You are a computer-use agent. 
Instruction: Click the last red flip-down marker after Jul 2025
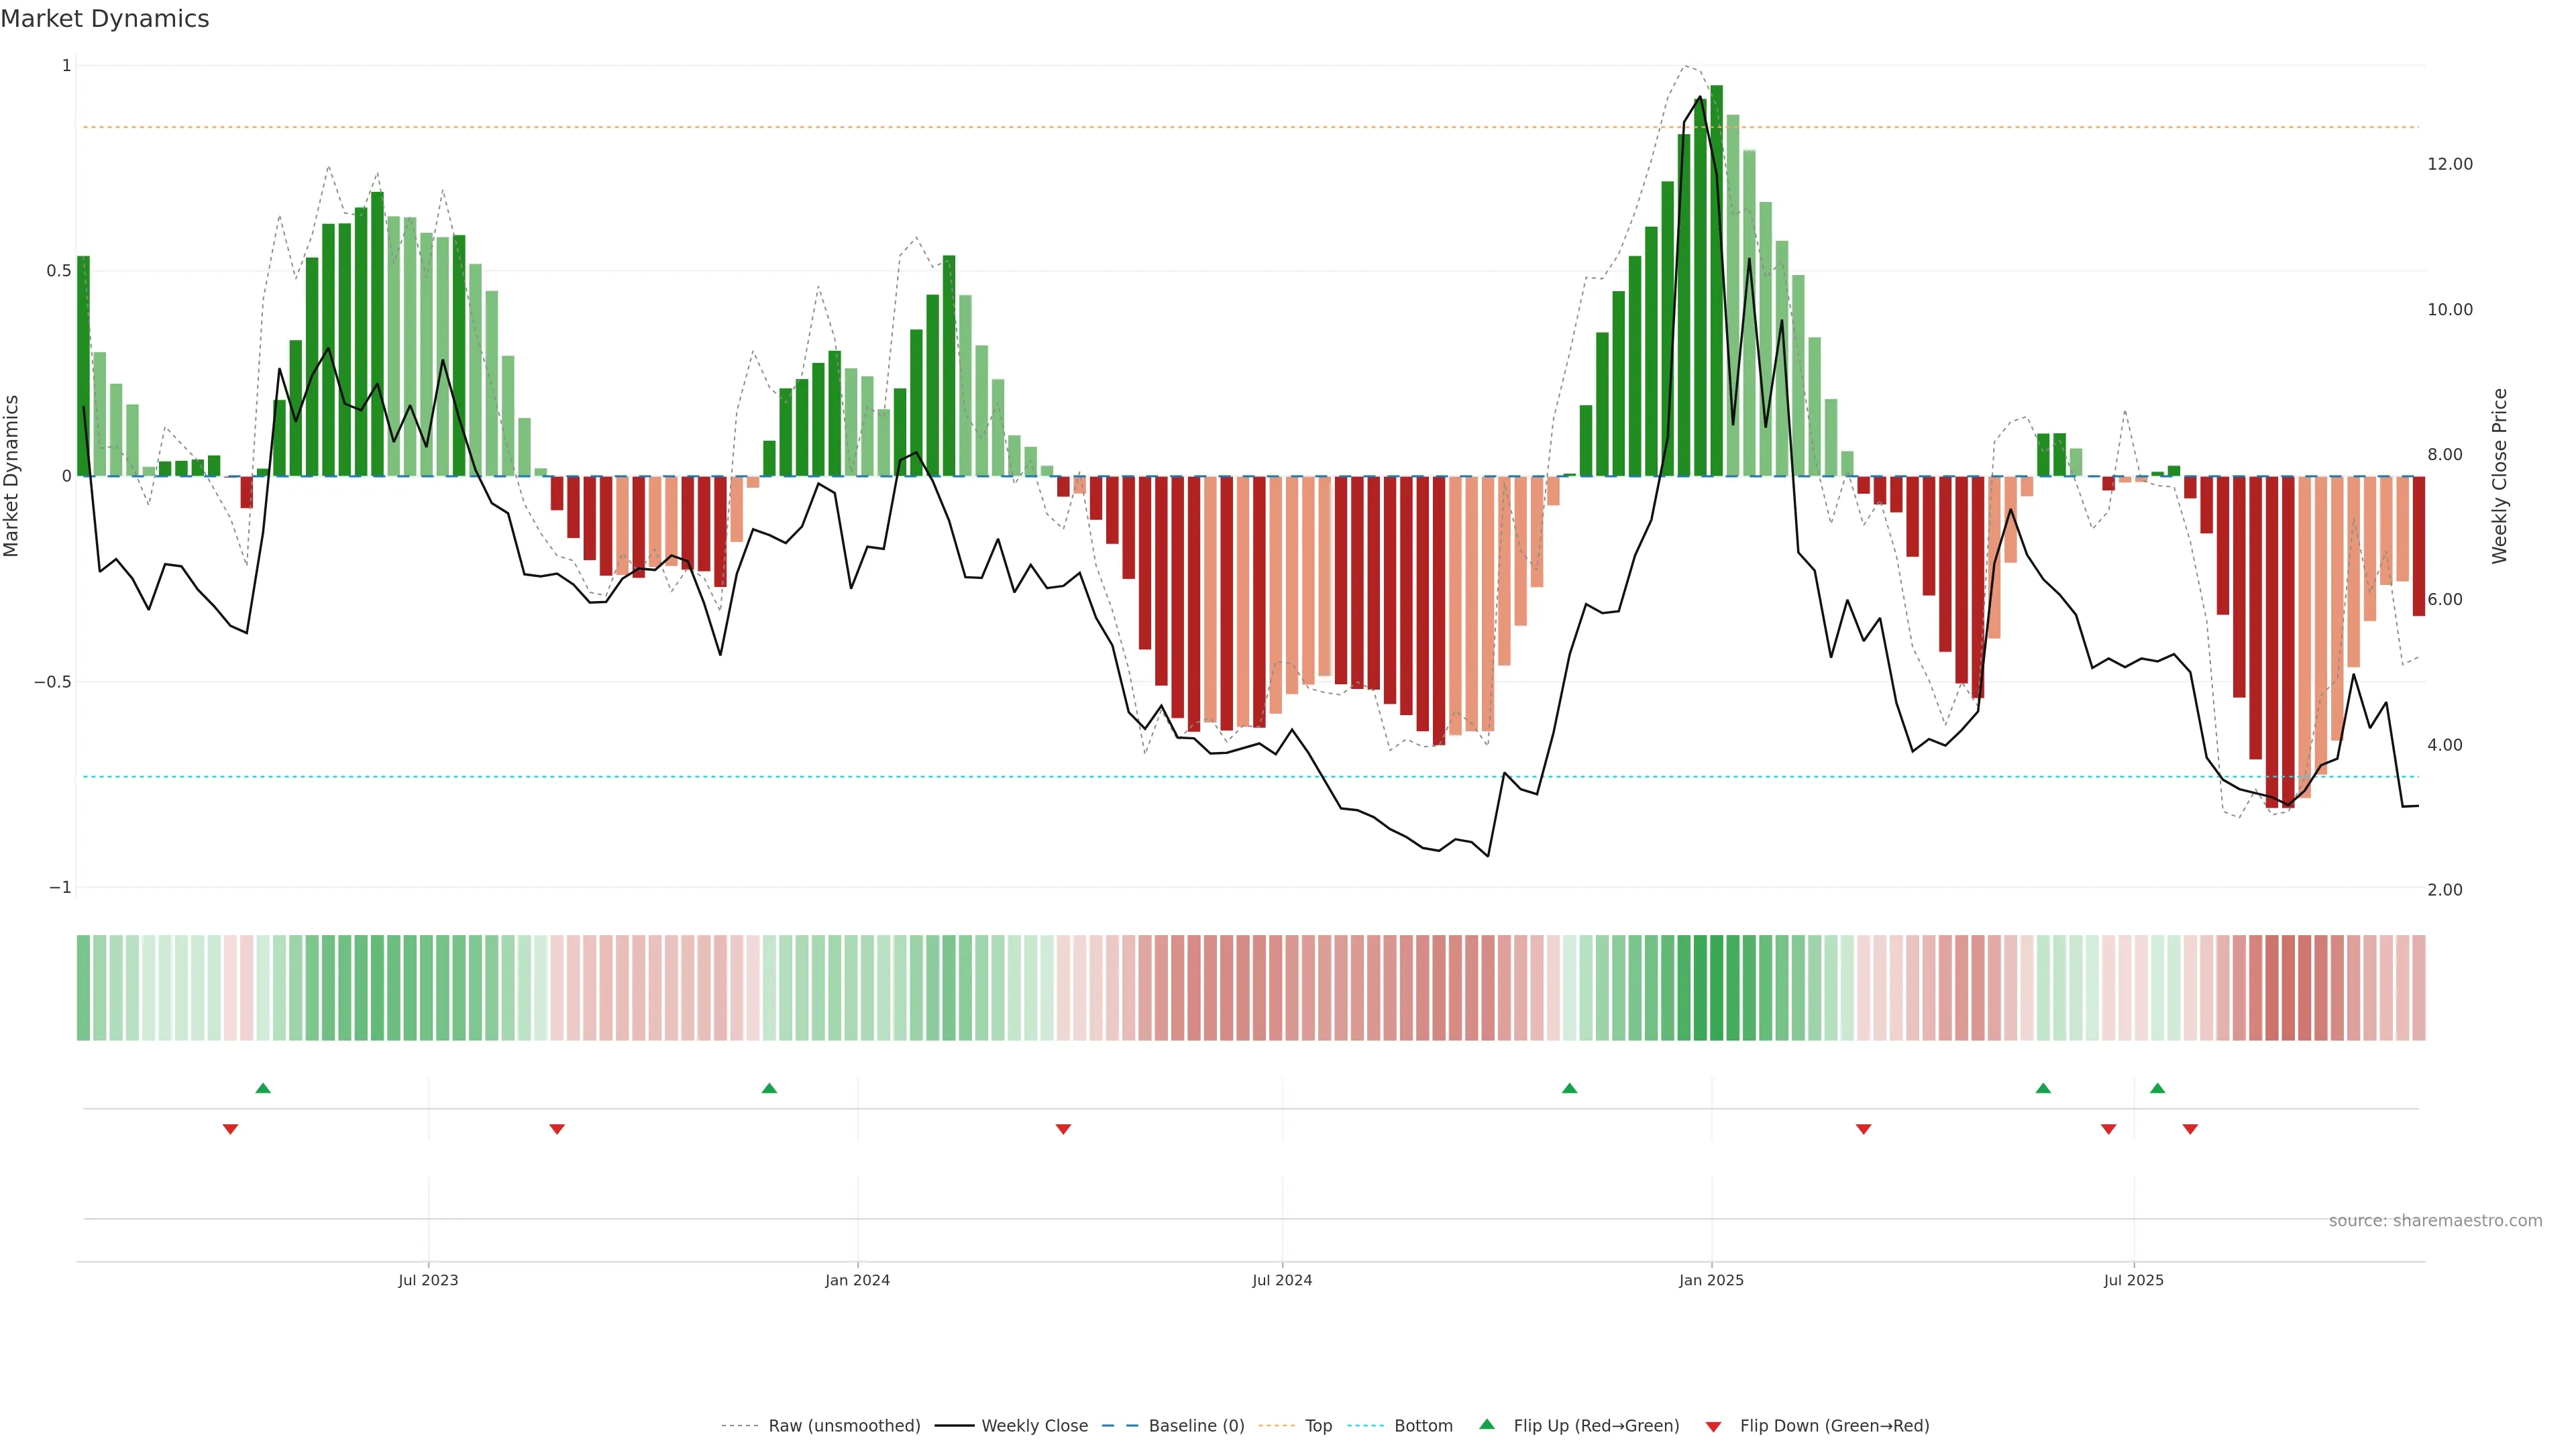point(2190,1129)
